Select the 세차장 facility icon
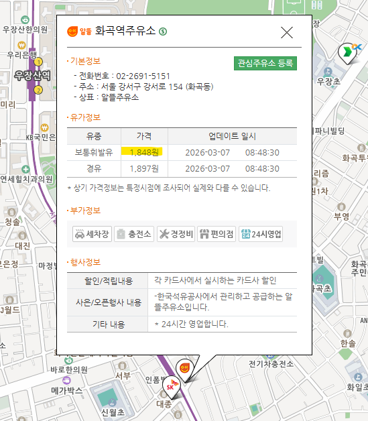The height and width of the screenshot is (421, 368). coord(92,234)
